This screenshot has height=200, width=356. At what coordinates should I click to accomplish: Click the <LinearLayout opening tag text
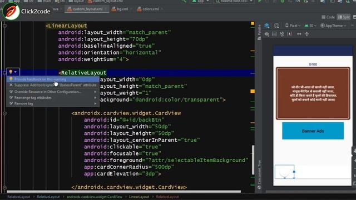pyautogui.click(x=66, y=26)
